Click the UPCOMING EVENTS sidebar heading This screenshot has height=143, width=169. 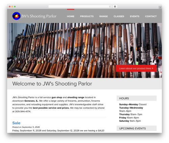[137, 128]
